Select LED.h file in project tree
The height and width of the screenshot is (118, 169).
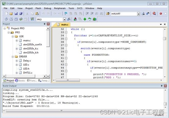click(26, 69)
